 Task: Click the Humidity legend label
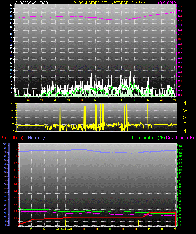(x=36, y=138)
